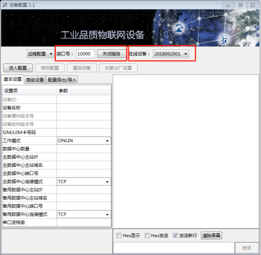261x255 pixels.
Task: Open the 工作模式 dropdown showing ONLIN
Action: point(83,140)
